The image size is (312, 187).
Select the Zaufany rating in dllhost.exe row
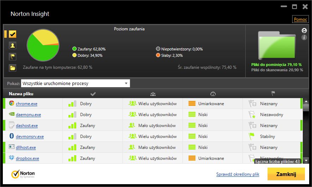tap(88, 147)
